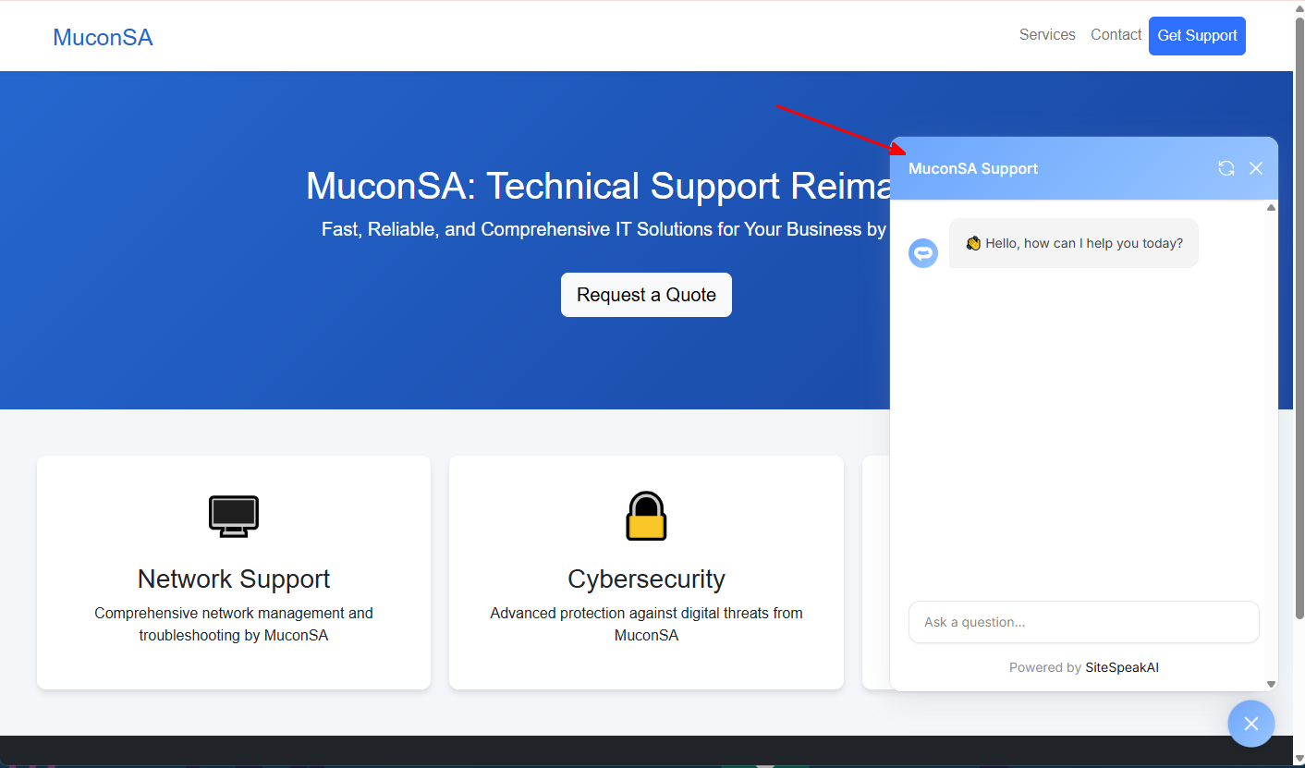Open the Services nav link
The width and height of the screenshot is (1305, 768).
pos(1047,35)
